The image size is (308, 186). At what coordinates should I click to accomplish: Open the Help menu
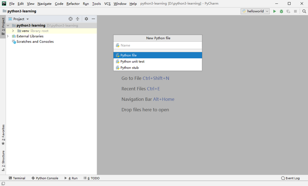pyautogui.click(x=133, y=3)
